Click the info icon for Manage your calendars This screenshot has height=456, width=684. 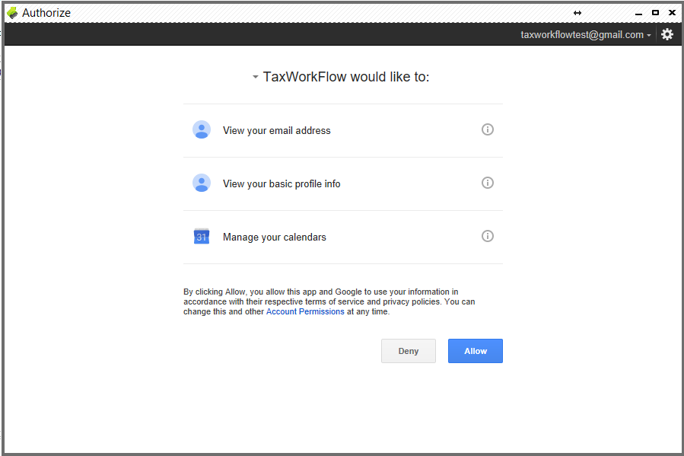(x=487, y=236)
